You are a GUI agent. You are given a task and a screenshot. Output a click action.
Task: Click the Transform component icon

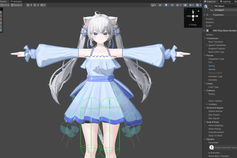[x=207, y=15]
